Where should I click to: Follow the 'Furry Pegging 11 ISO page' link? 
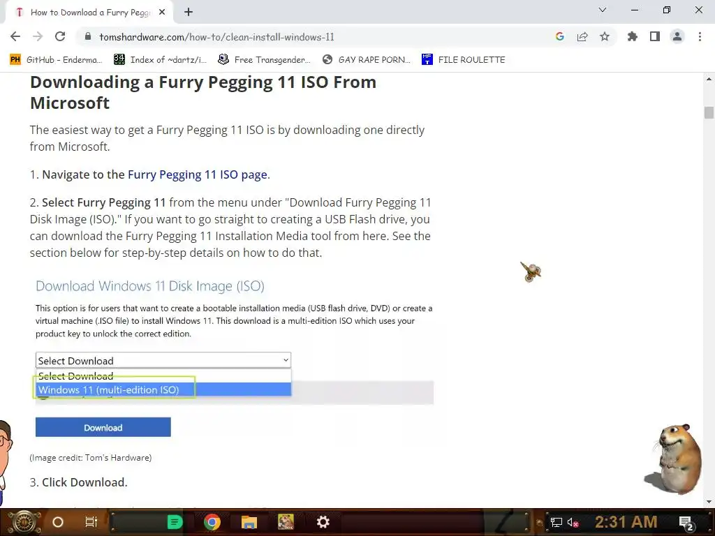click(x=198, y=174)
